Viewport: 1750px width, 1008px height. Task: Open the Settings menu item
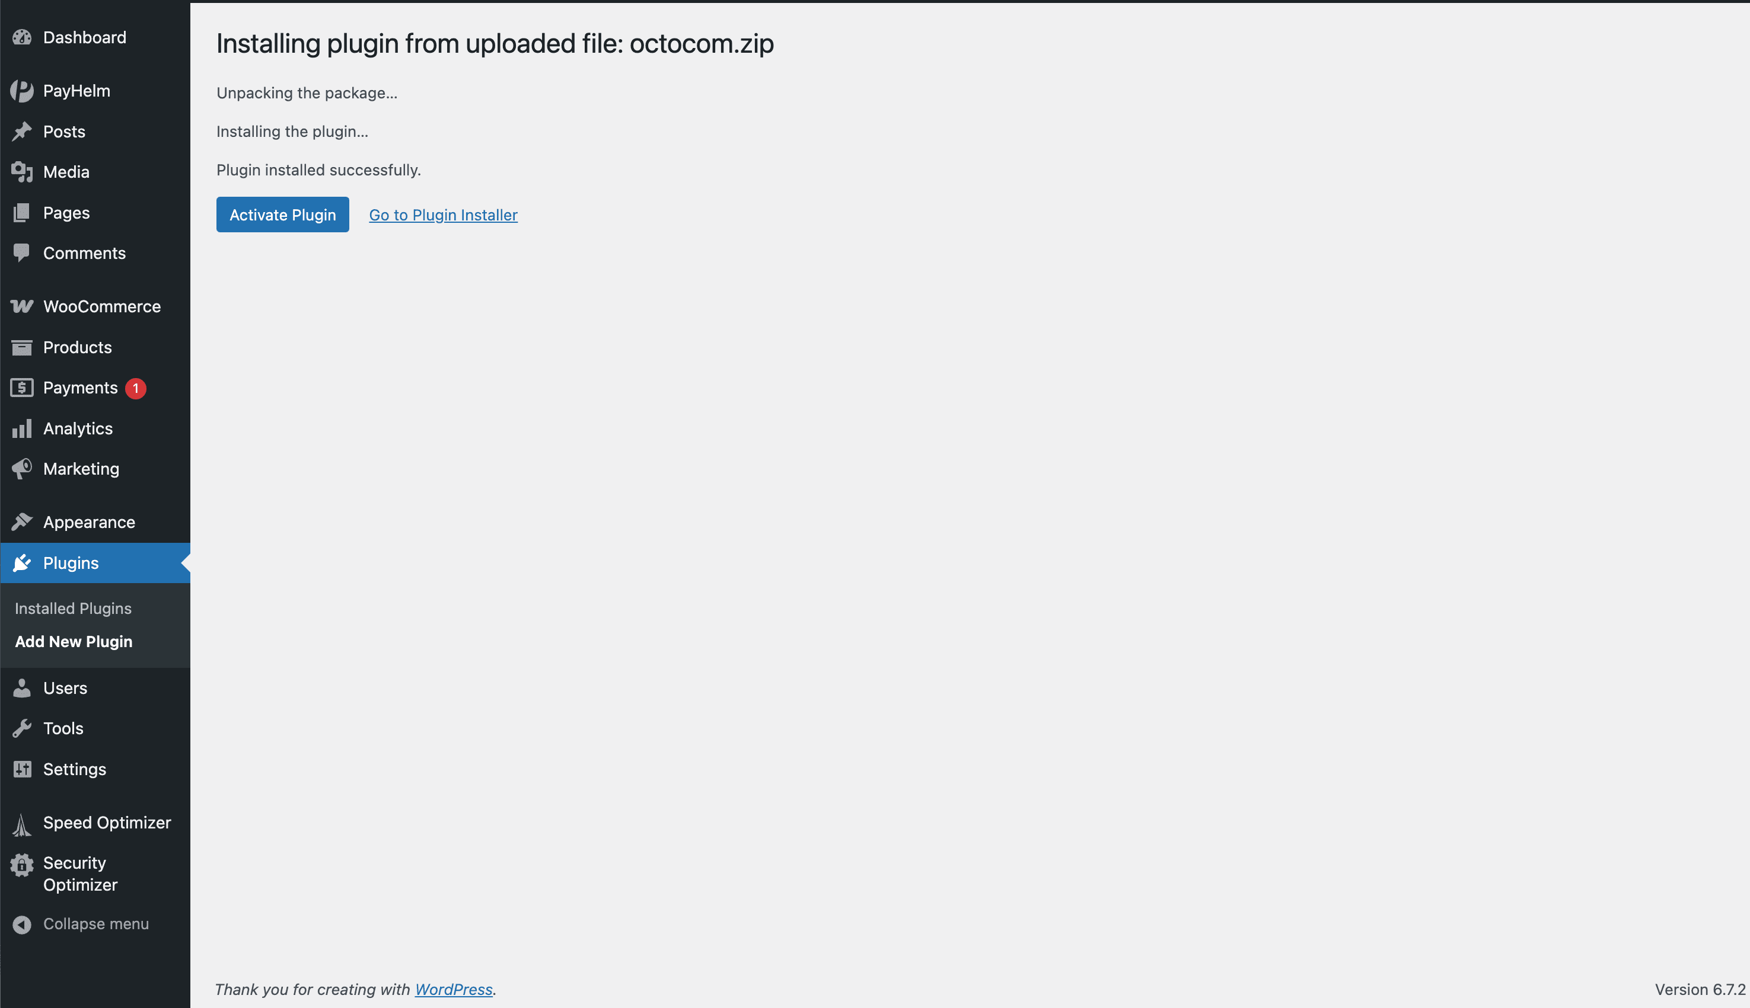pyautogui.click(x=74, y=769)
